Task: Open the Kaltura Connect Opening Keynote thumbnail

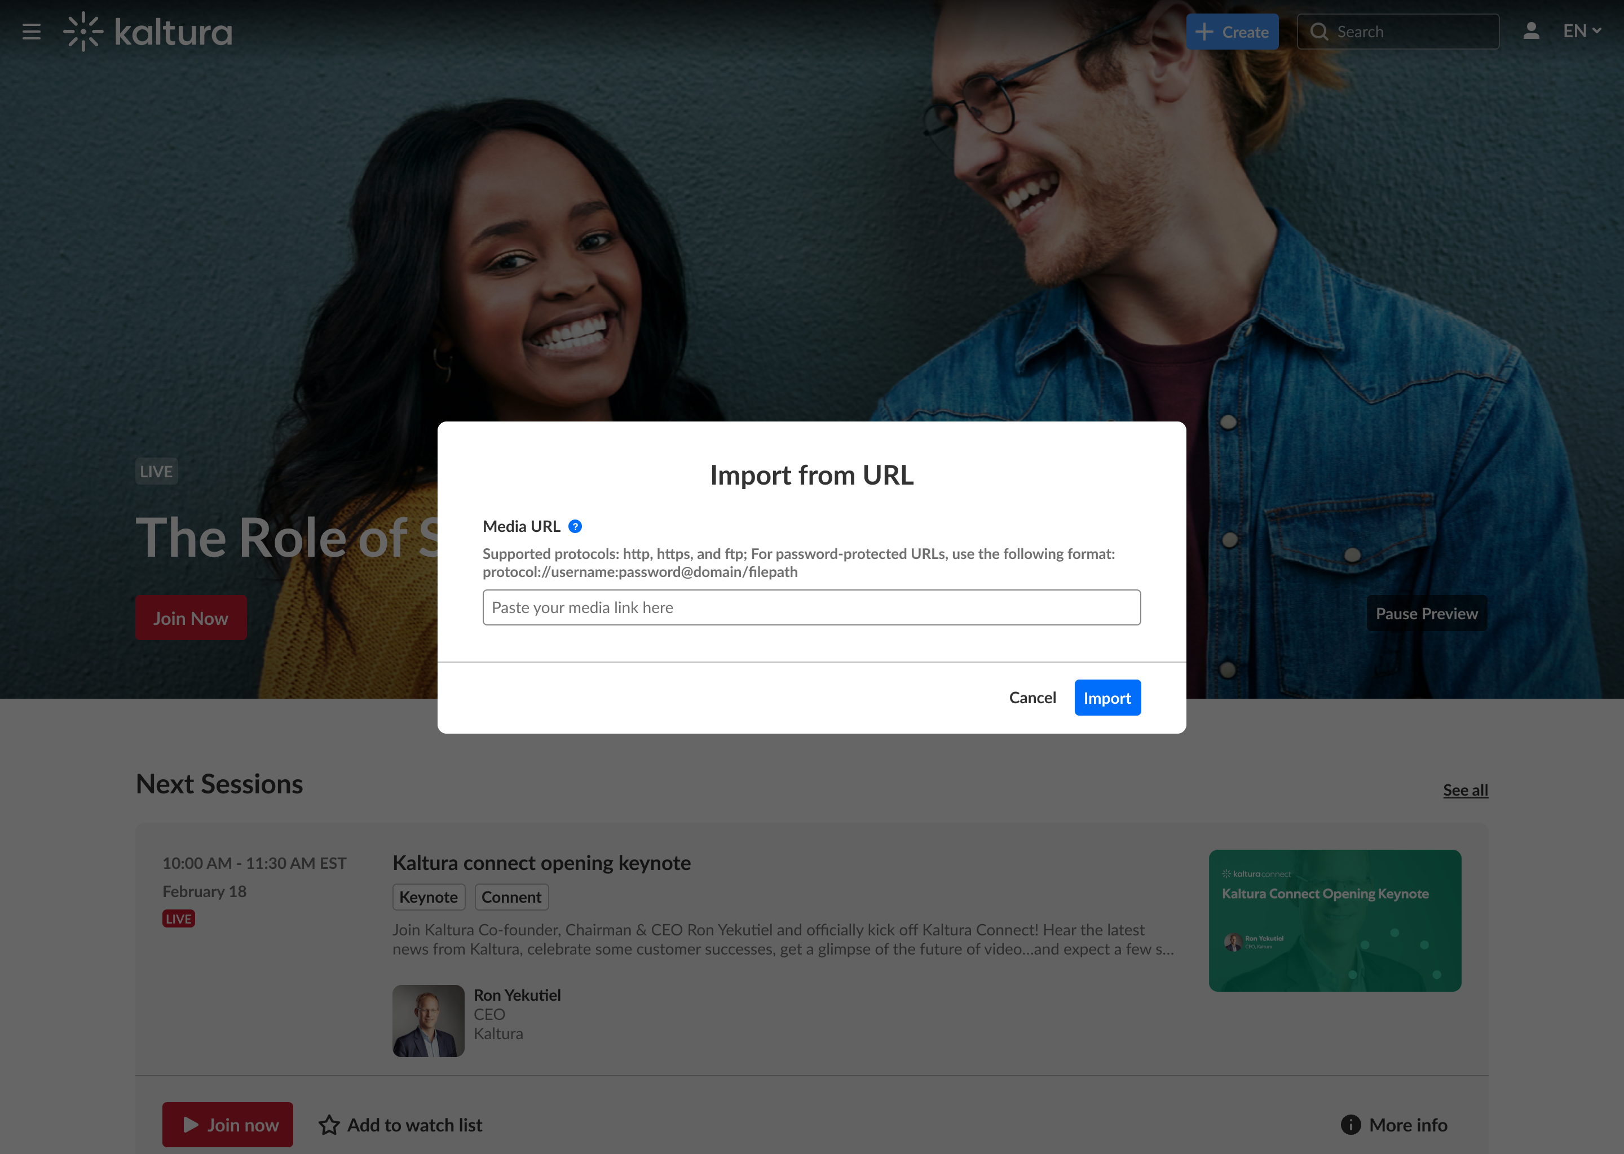Action: (1334, 920)
